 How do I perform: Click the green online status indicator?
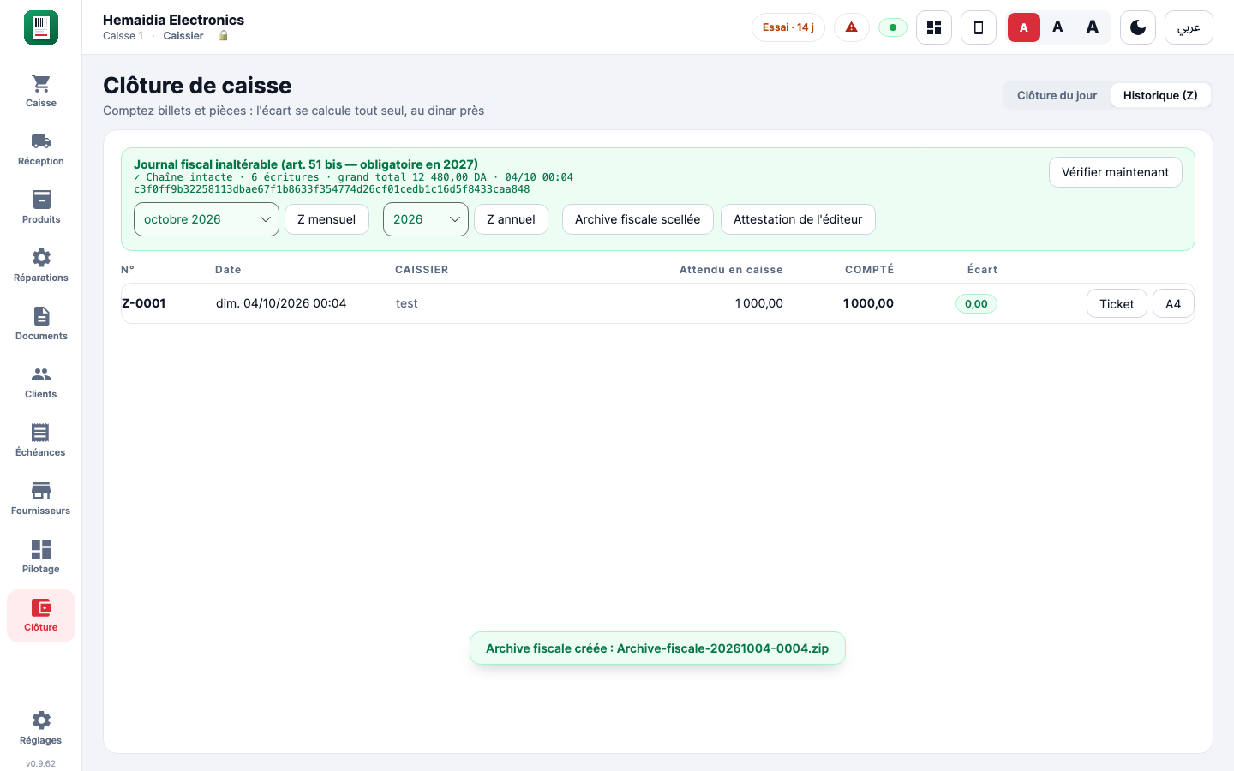tap(893, 27)
